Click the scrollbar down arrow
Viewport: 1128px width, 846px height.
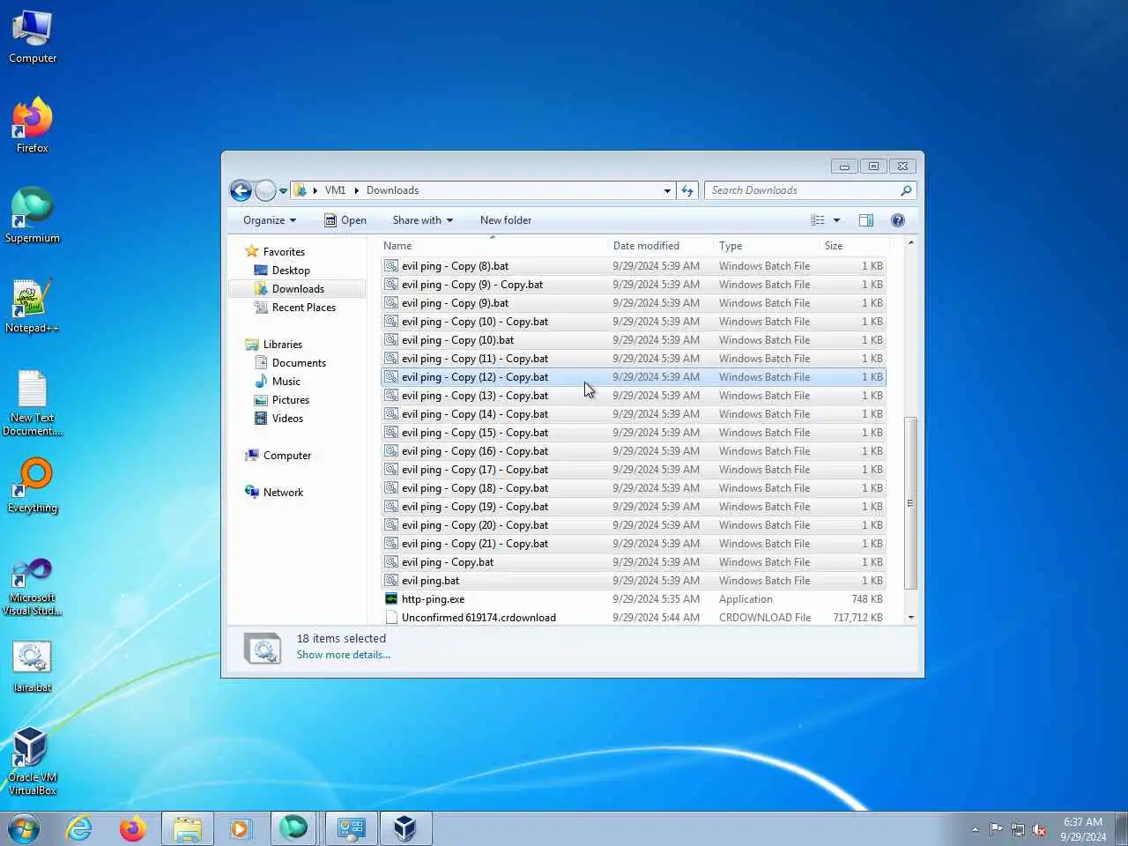(x=911, y=618)
